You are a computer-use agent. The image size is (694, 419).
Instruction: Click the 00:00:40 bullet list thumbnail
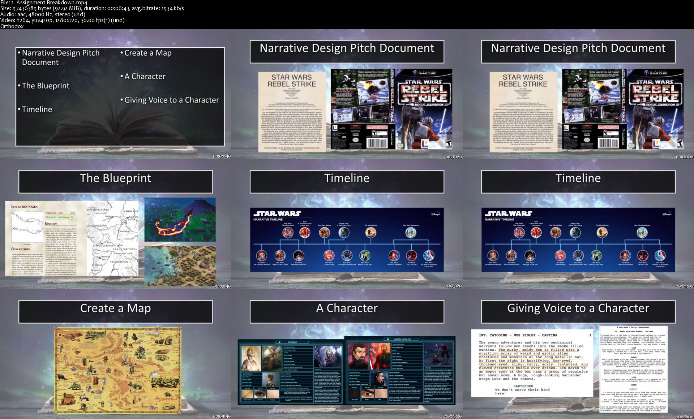(116, 94)
